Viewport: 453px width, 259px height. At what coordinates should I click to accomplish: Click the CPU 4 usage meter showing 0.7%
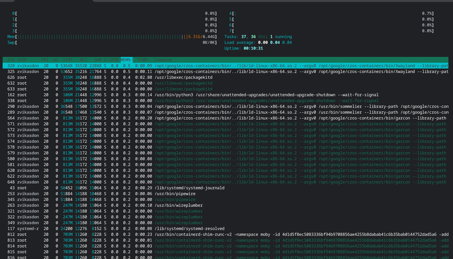pyautogui.click(x=331, y=13)
